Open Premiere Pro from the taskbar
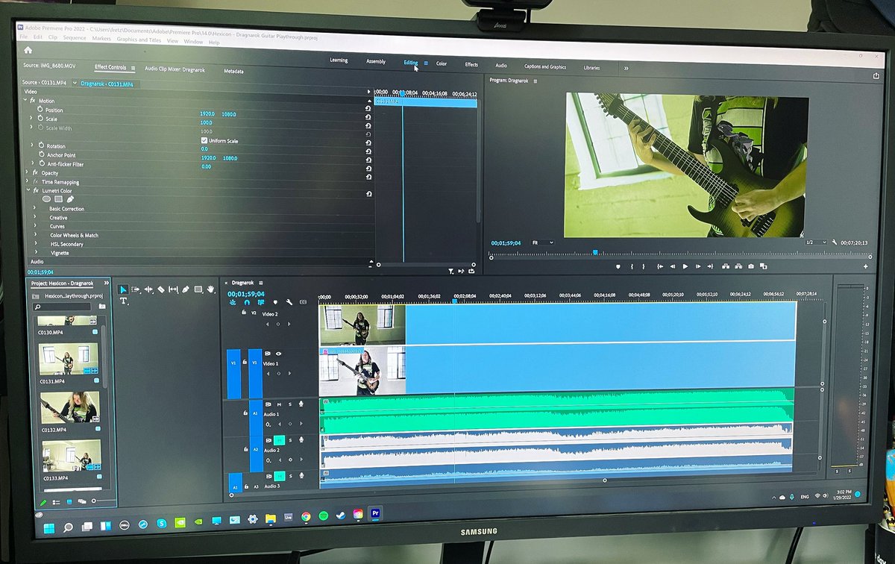 pos(377,514)
